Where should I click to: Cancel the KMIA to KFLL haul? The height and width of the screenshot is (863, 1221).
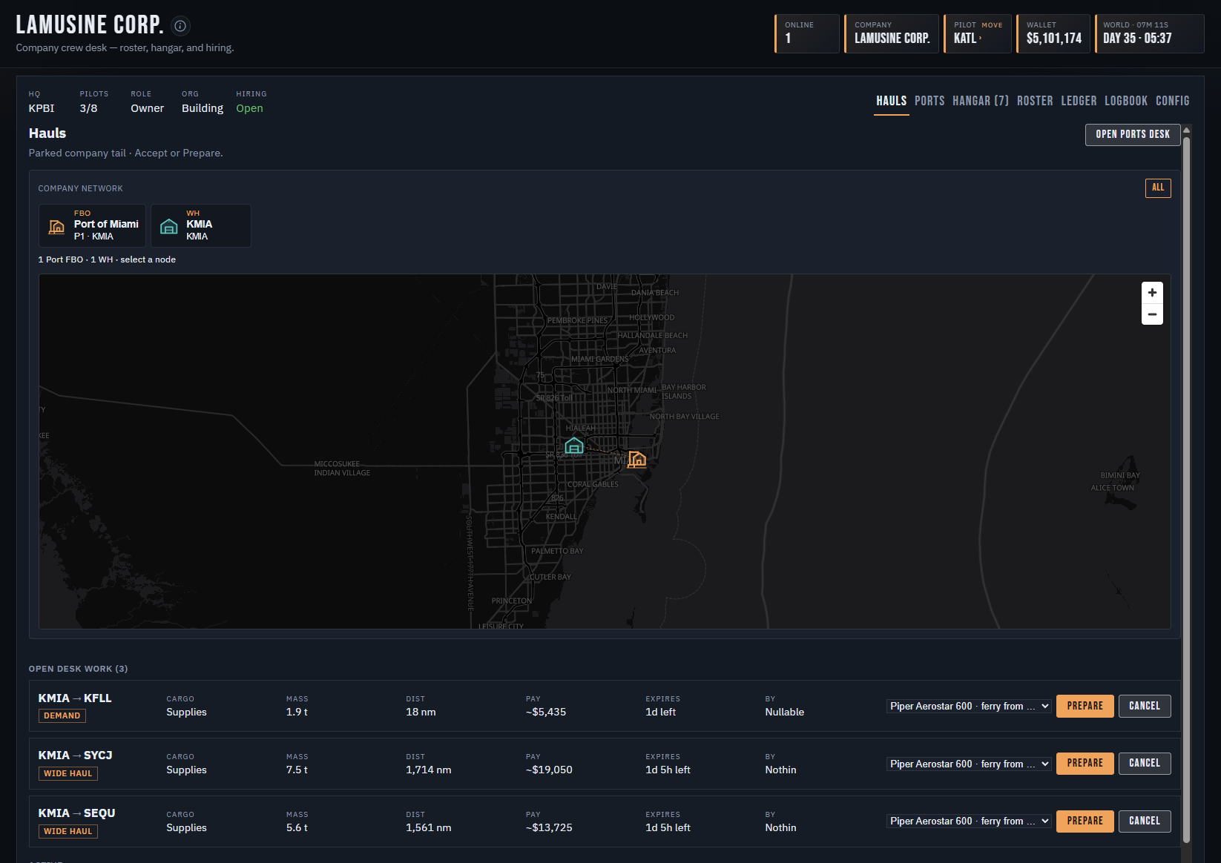(1145, 706)
